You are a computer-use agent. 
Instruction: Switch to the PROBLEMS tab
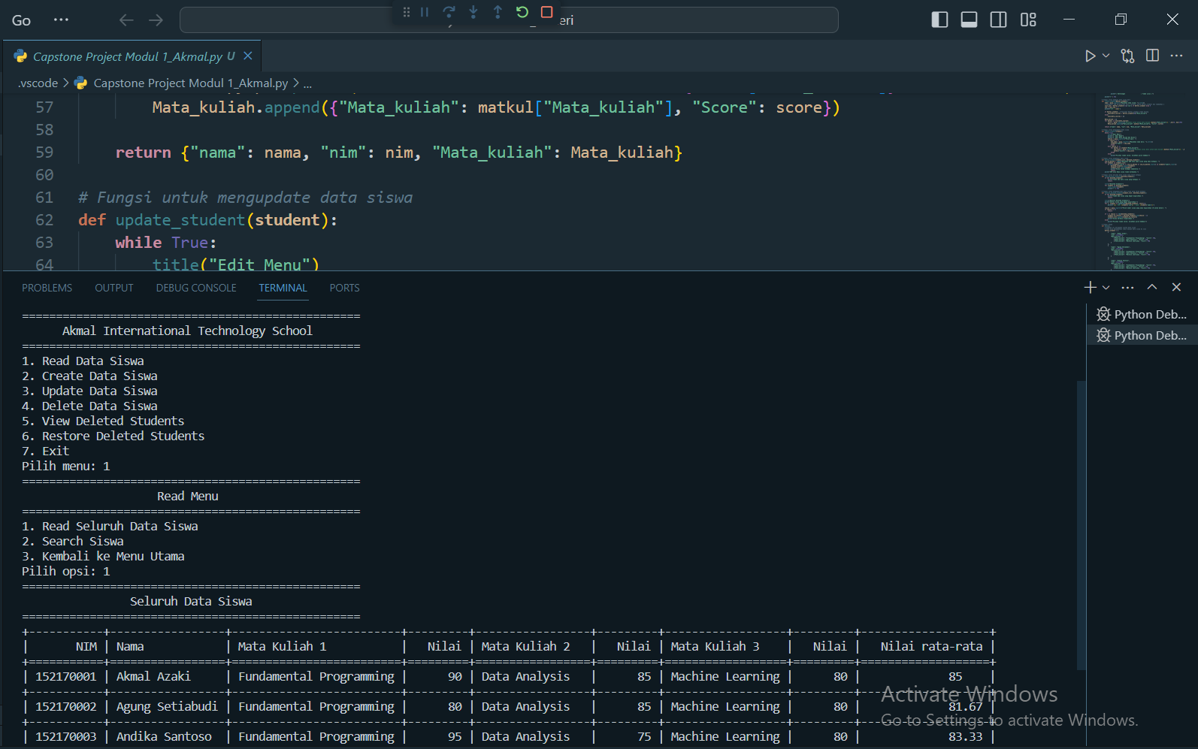[47, 288]
